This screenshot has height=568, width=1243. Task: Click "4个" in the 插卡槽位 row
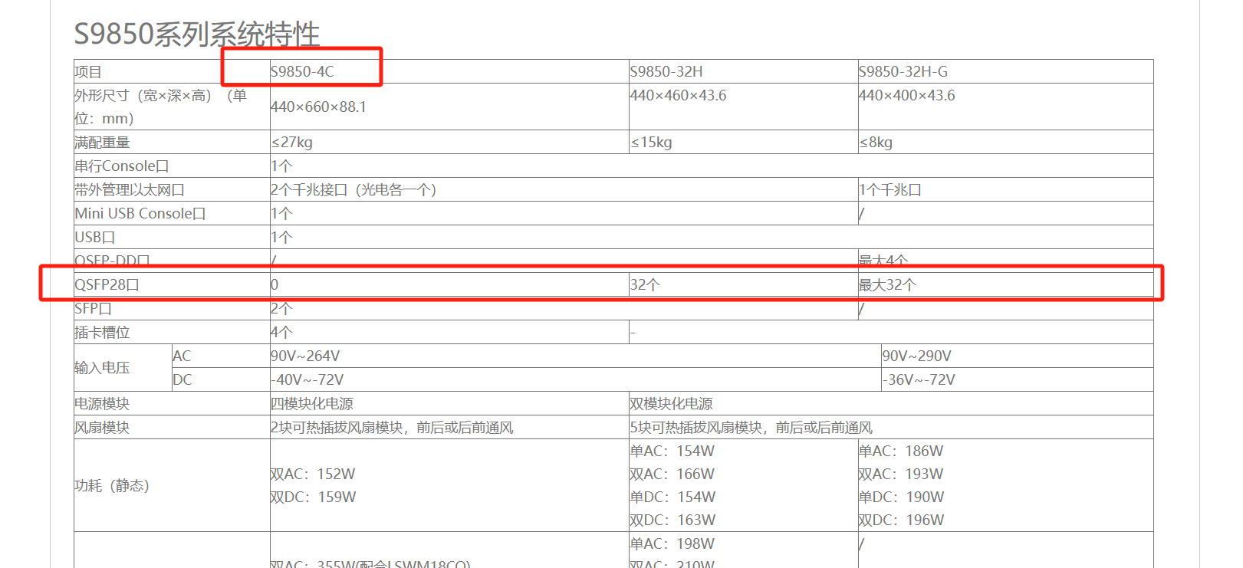281,333
